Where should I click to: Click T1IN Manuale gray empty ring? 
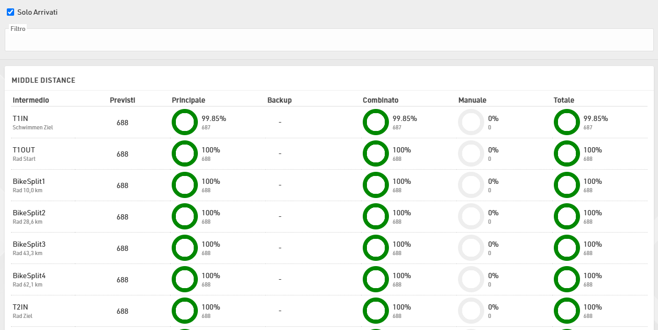(471, 122)
